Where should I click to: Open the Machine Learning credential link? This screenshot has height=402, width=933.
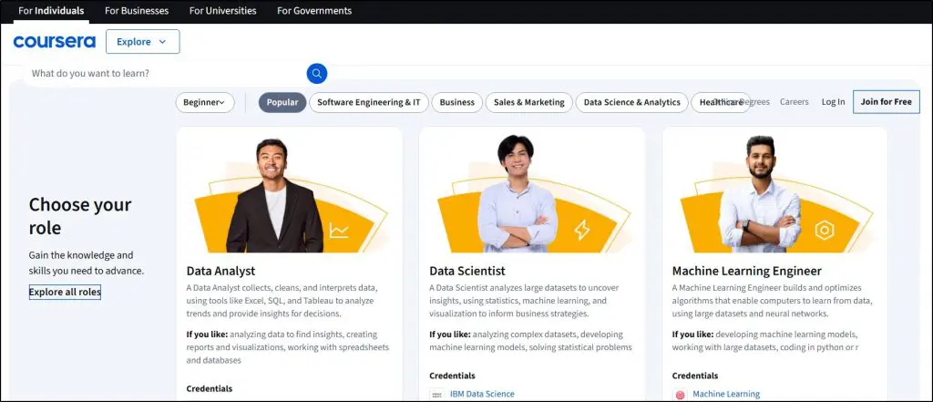point(726,394)
